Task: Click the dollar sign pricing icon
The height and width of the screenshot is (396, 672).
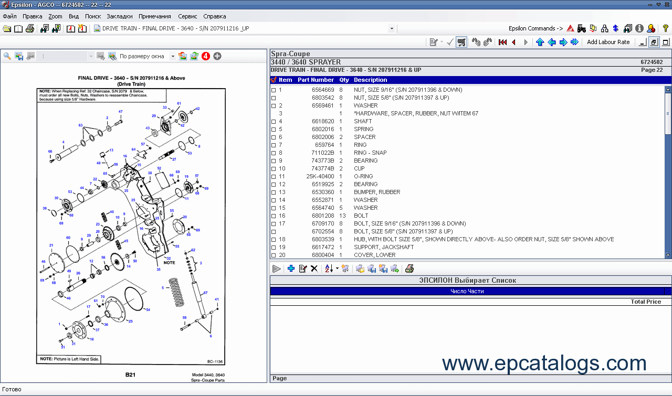Action: coord(615,28)
